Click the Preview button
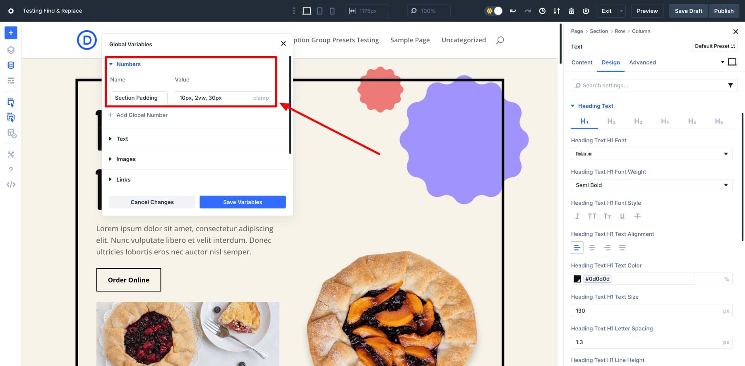The width and height of the screenshot is (745, 366). tap(647, 11)
